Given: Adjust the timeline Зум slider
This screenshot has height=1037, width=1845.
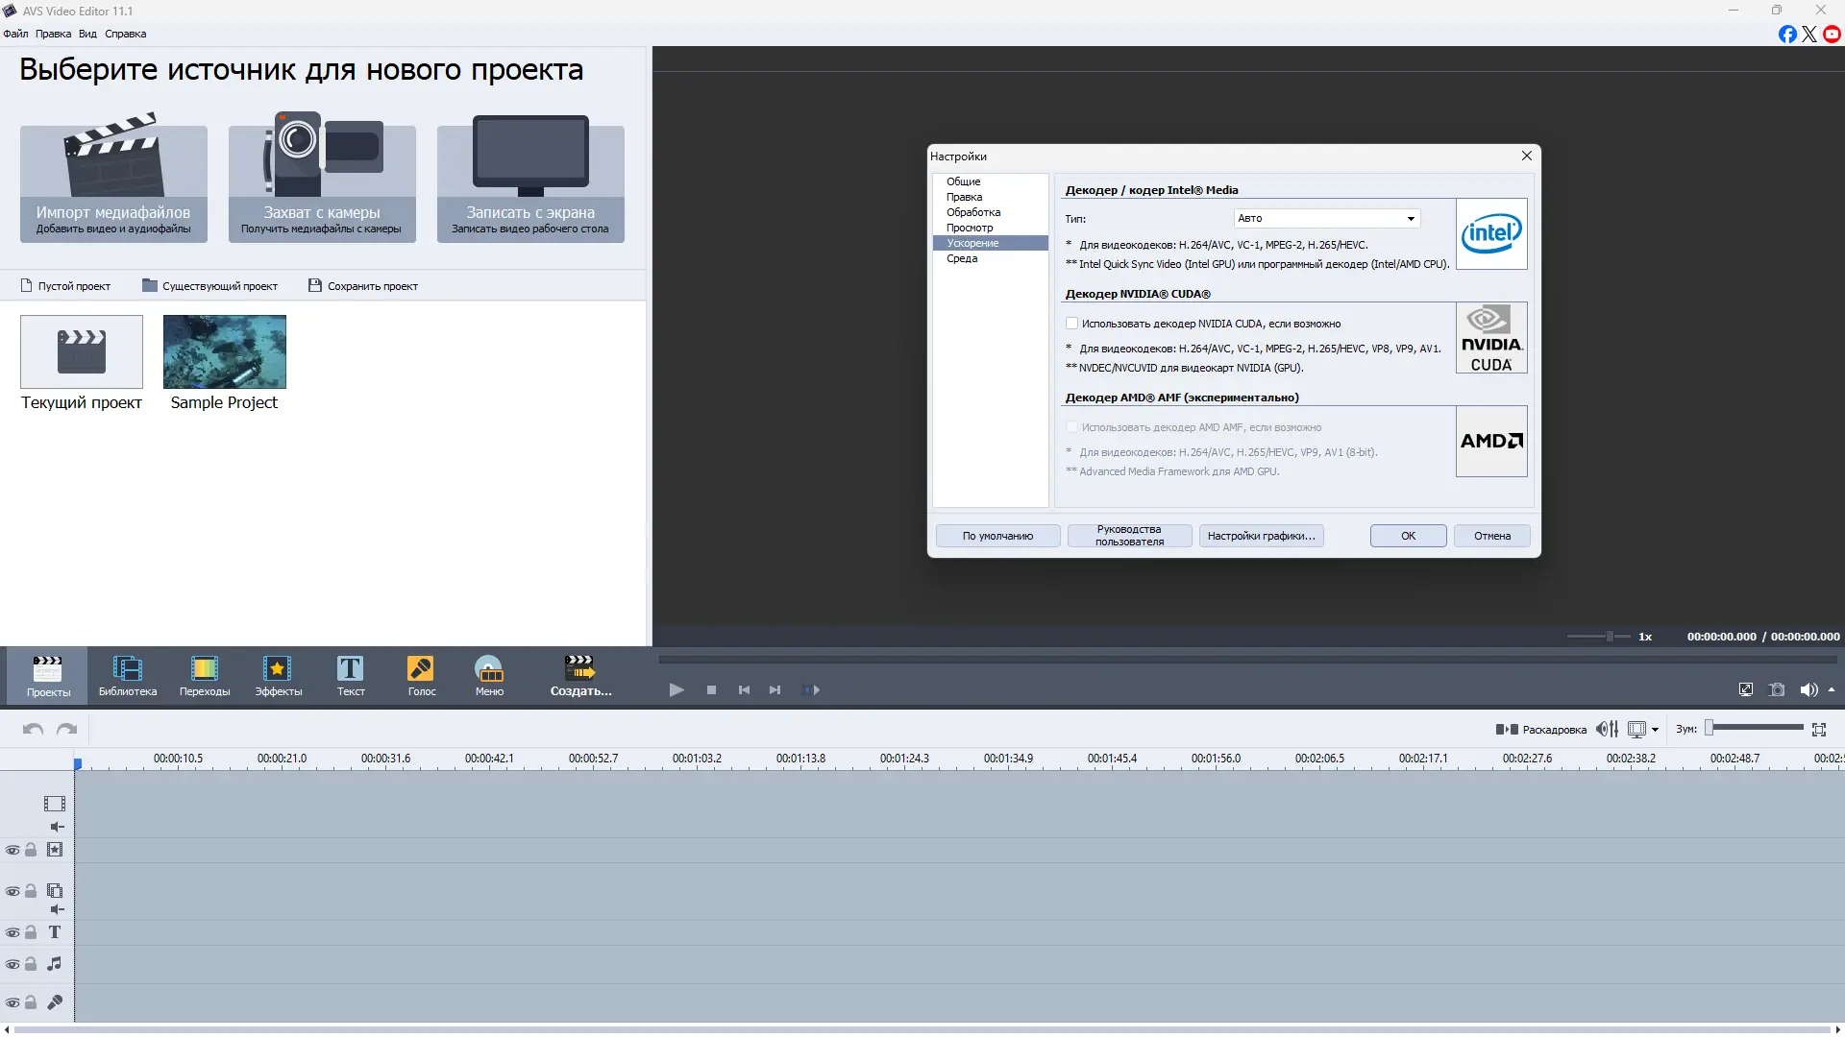Looking at the screenshot, I should point(1710,729).
